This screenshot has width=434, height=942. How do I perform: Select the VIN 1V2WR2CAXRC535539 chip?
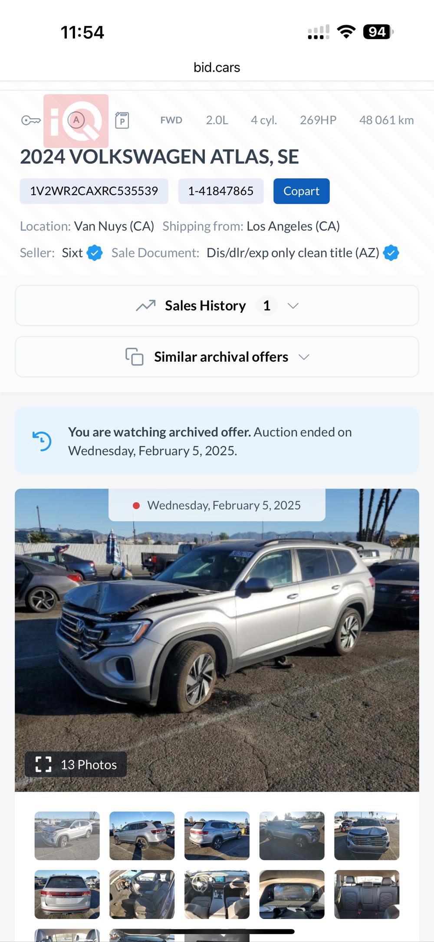(94, 191)
